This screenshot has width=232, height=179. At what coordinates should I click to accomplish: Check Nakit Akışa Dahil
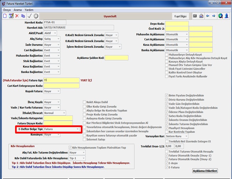[85, 102]
